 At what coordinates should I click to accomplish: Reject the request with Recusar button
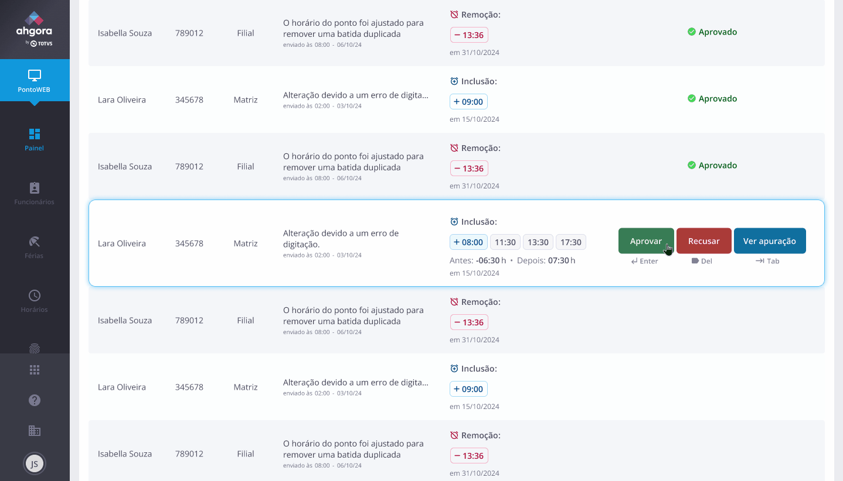click(x=703, y=241)
